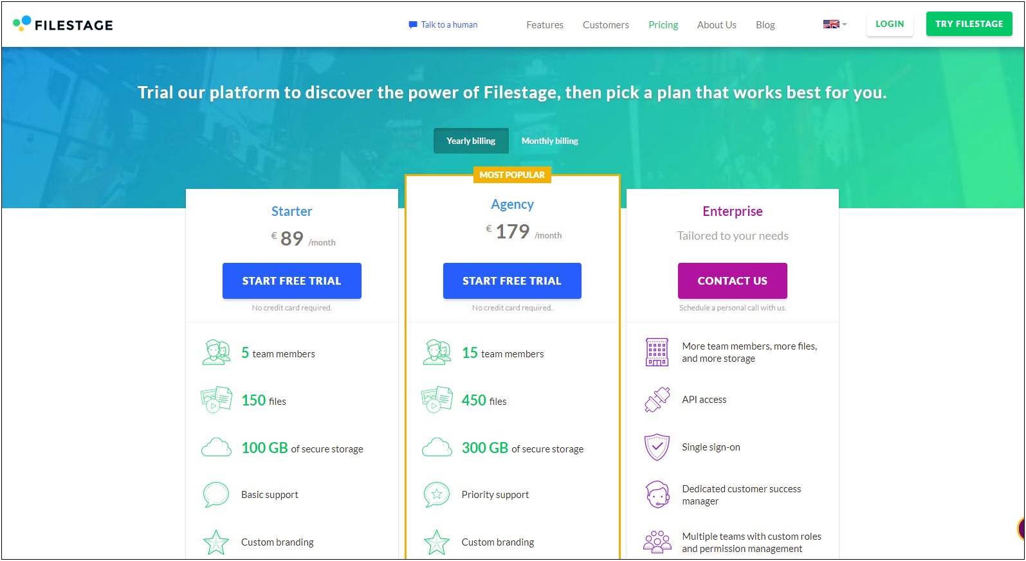Click Single sign-on text
The image size is (1026, 561).
711,447
